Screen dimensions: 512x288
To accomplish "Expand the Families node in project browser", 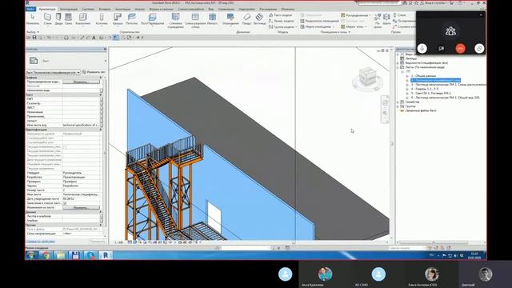I will click(398, 102).
